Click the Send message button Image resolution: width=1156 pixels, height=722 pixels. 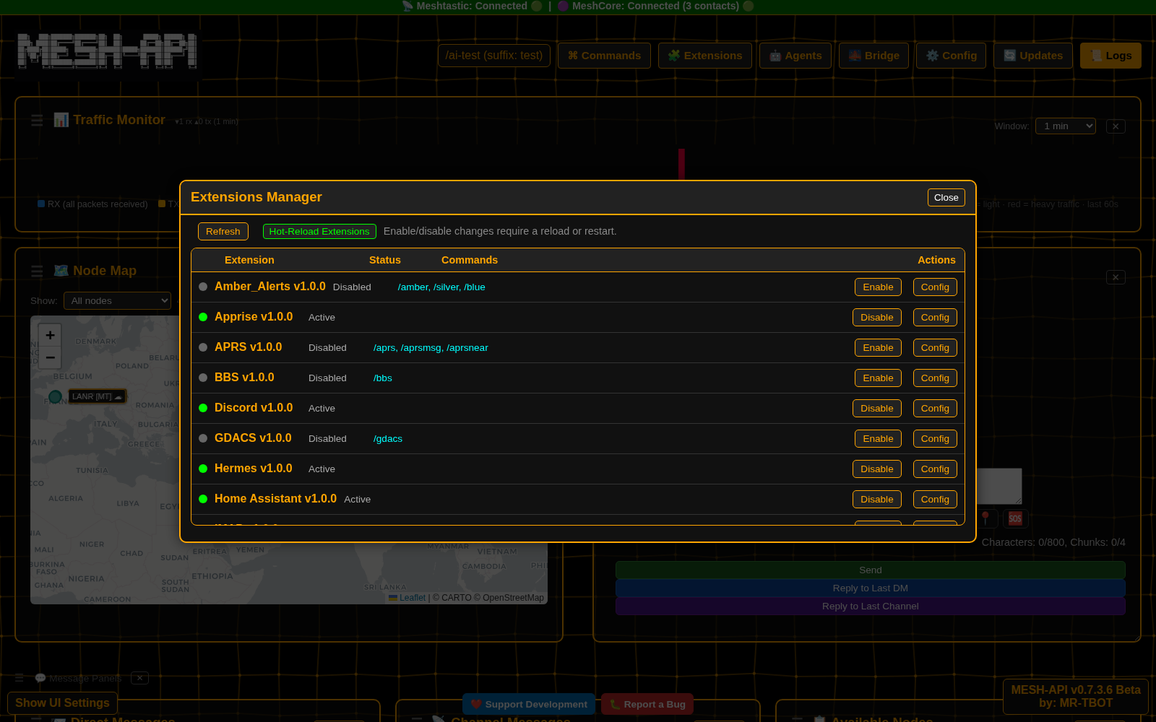[871, 570]
